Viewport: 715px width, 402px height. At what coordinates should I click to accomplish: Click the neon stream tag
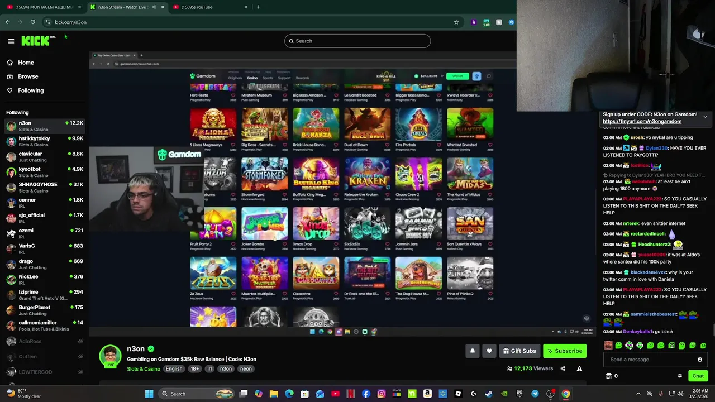point(246,369)
